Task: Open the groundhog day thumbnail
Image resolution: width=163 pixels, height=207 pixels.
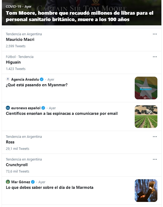Action: [146, 190]
